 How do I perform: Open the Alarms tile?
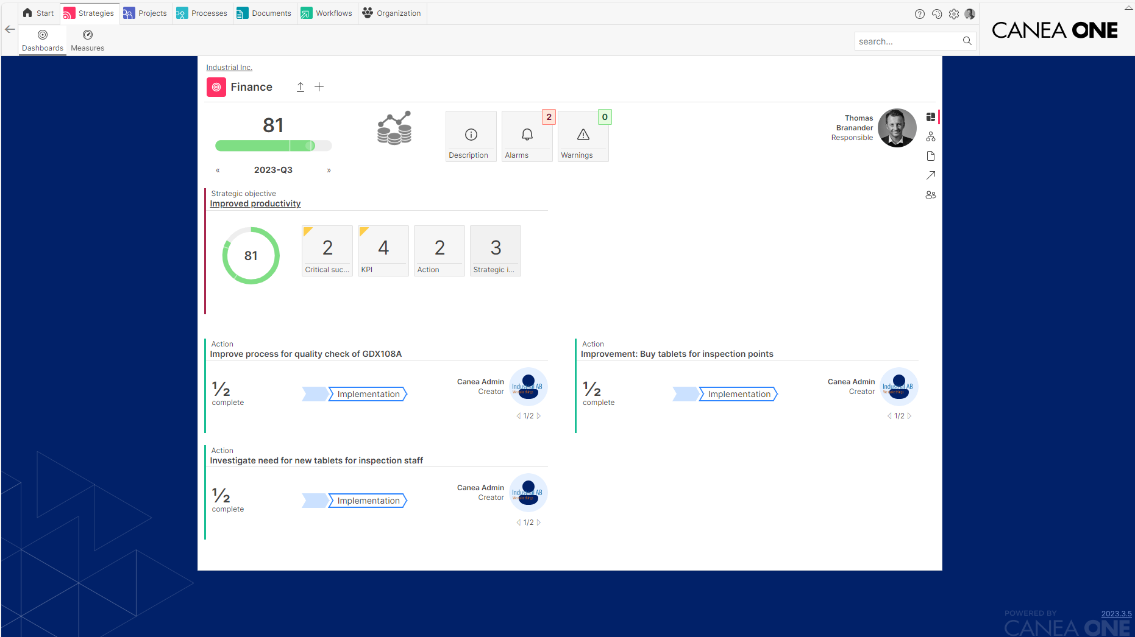click(x=527, y=136)
